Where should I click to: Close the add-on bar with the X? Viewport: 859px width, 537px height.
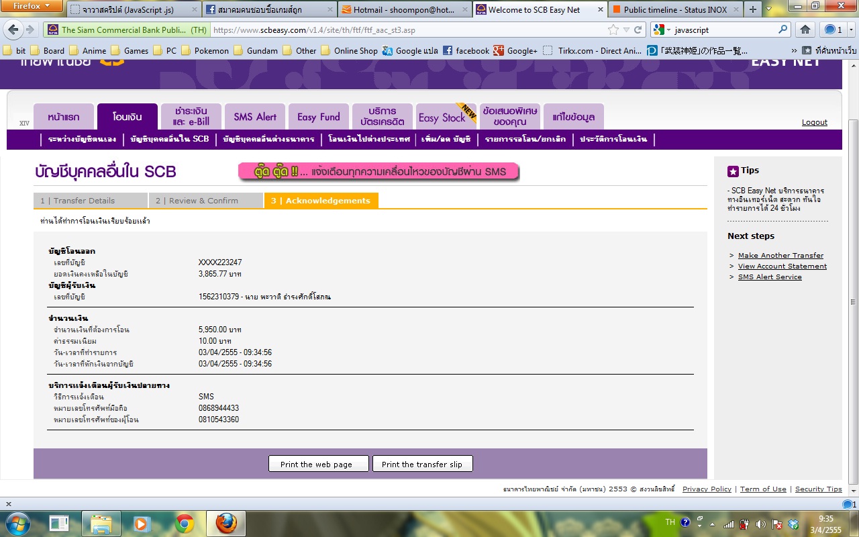click(x=8, y=503)
